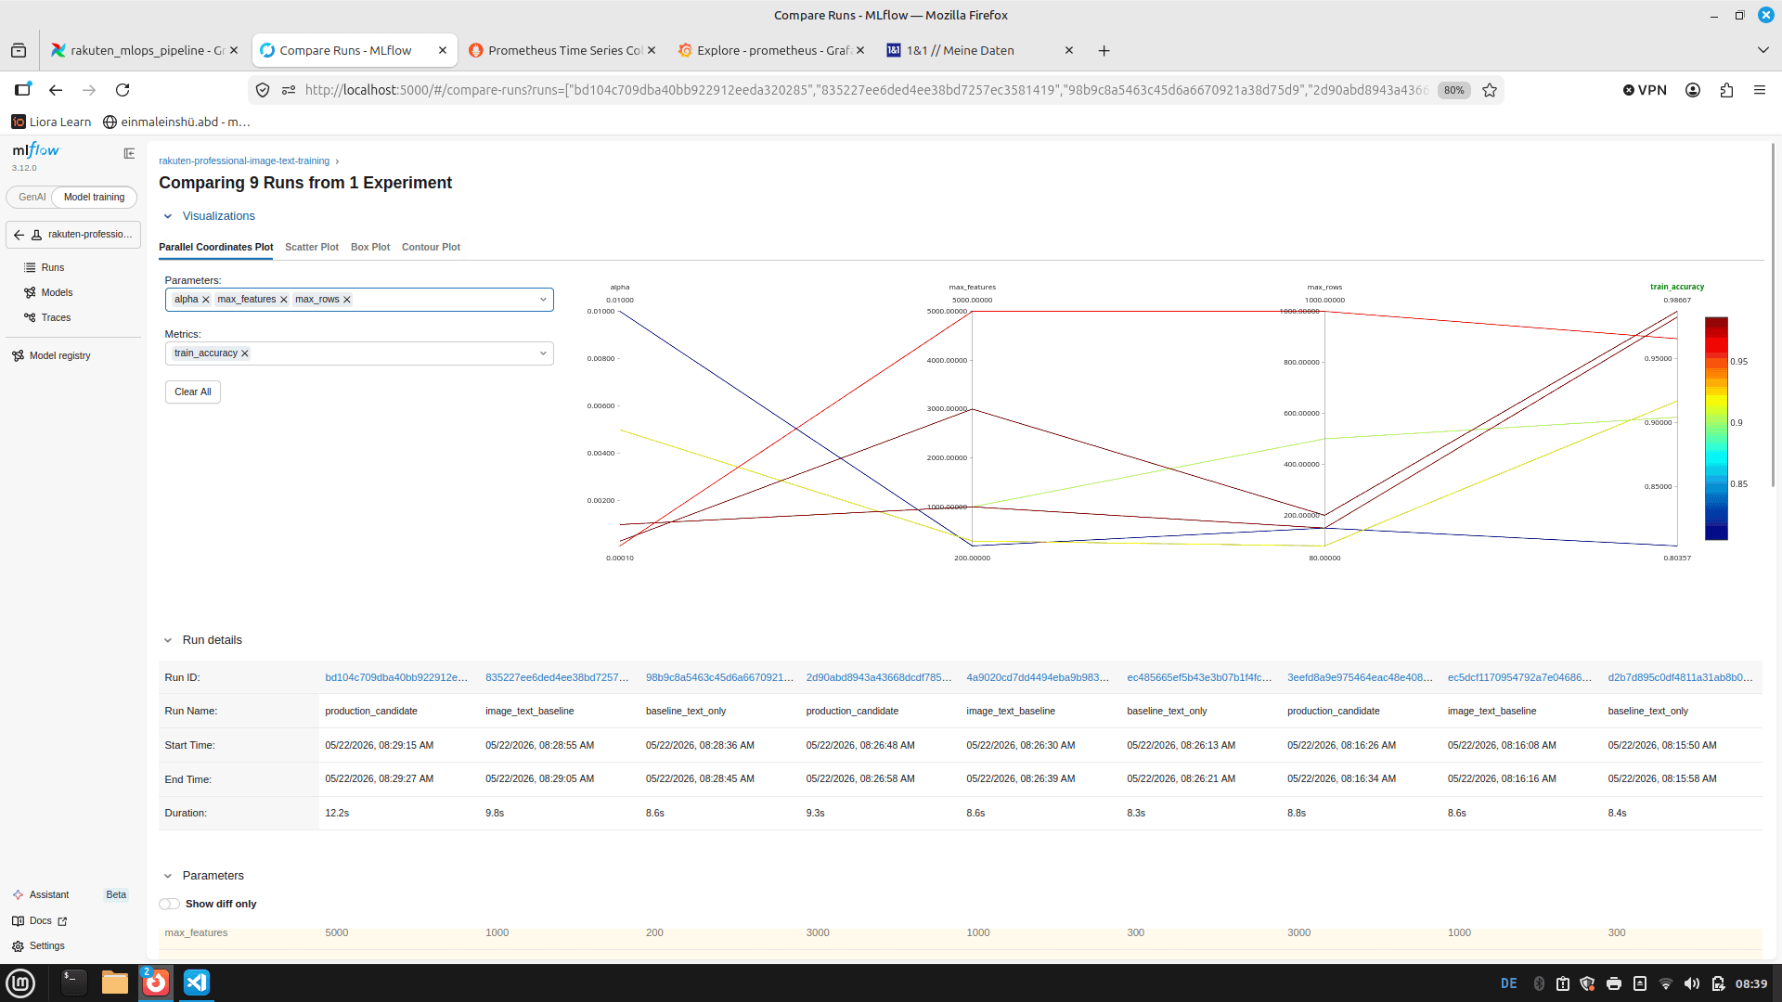
Task: Open run 98b9c8a5463c45d6a6670921 link
Action: pyautogui.click(x=719, y=677)
